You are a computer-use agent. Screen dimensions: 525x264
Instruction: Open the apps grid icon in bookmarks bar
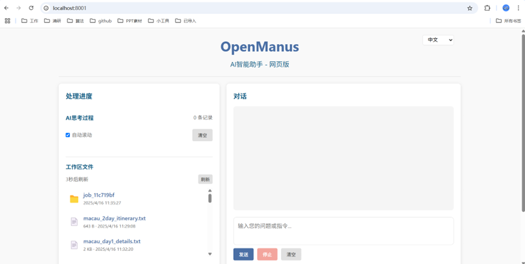coord(7,21)
